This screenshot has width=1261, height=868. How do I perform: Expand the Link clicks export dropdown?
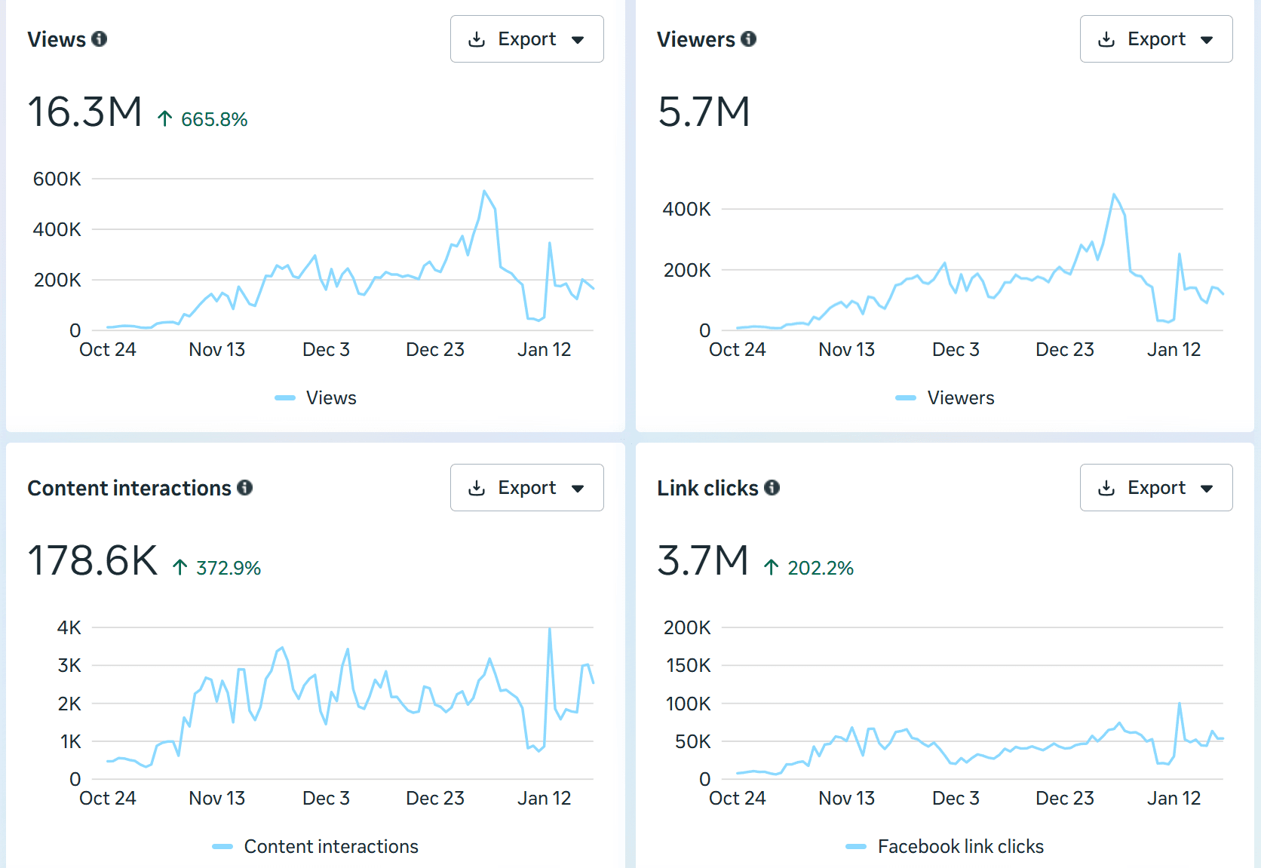(1208, 487)
